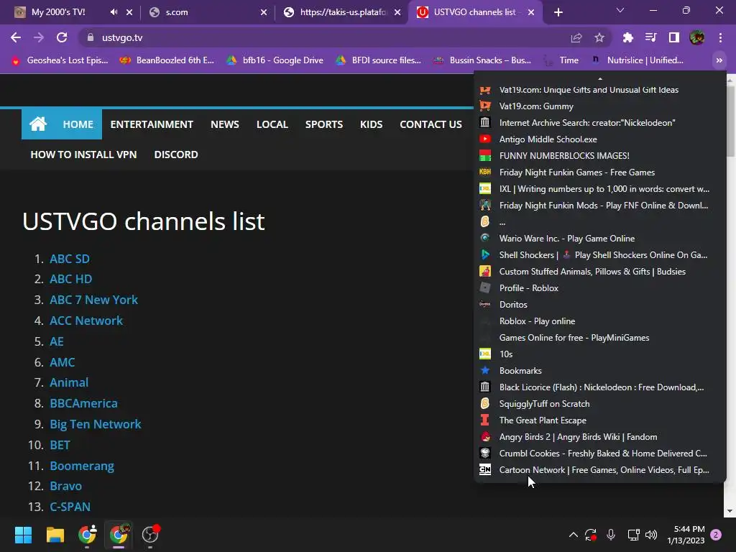Open a new browser tab

coord(558,12)
